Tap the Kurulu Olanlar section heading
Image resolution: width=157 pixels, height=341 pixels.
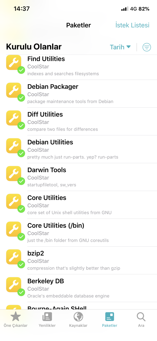34,47
